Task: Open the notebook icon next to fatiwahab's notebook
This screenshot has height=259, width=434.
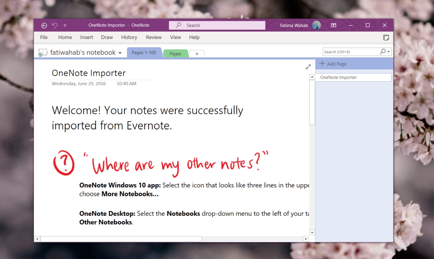Action: (42, 52)
